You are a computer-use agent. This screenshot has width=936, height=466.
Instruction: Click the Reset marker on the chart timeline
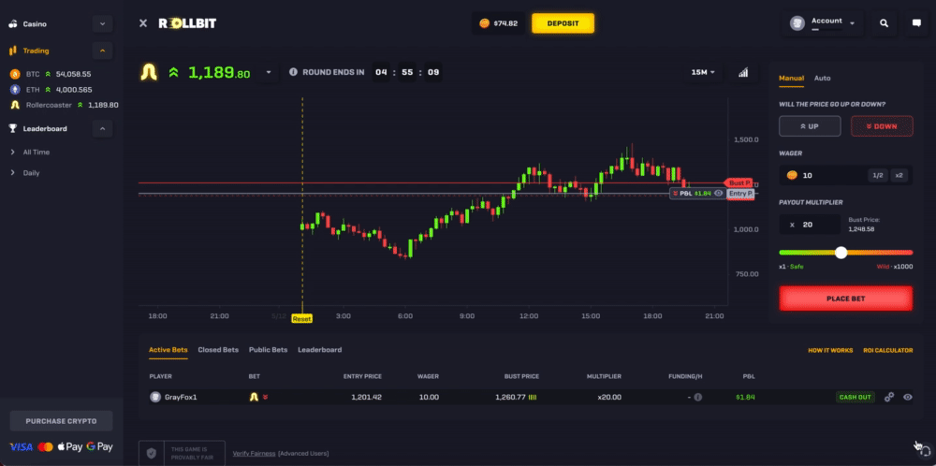click(302, 319)
